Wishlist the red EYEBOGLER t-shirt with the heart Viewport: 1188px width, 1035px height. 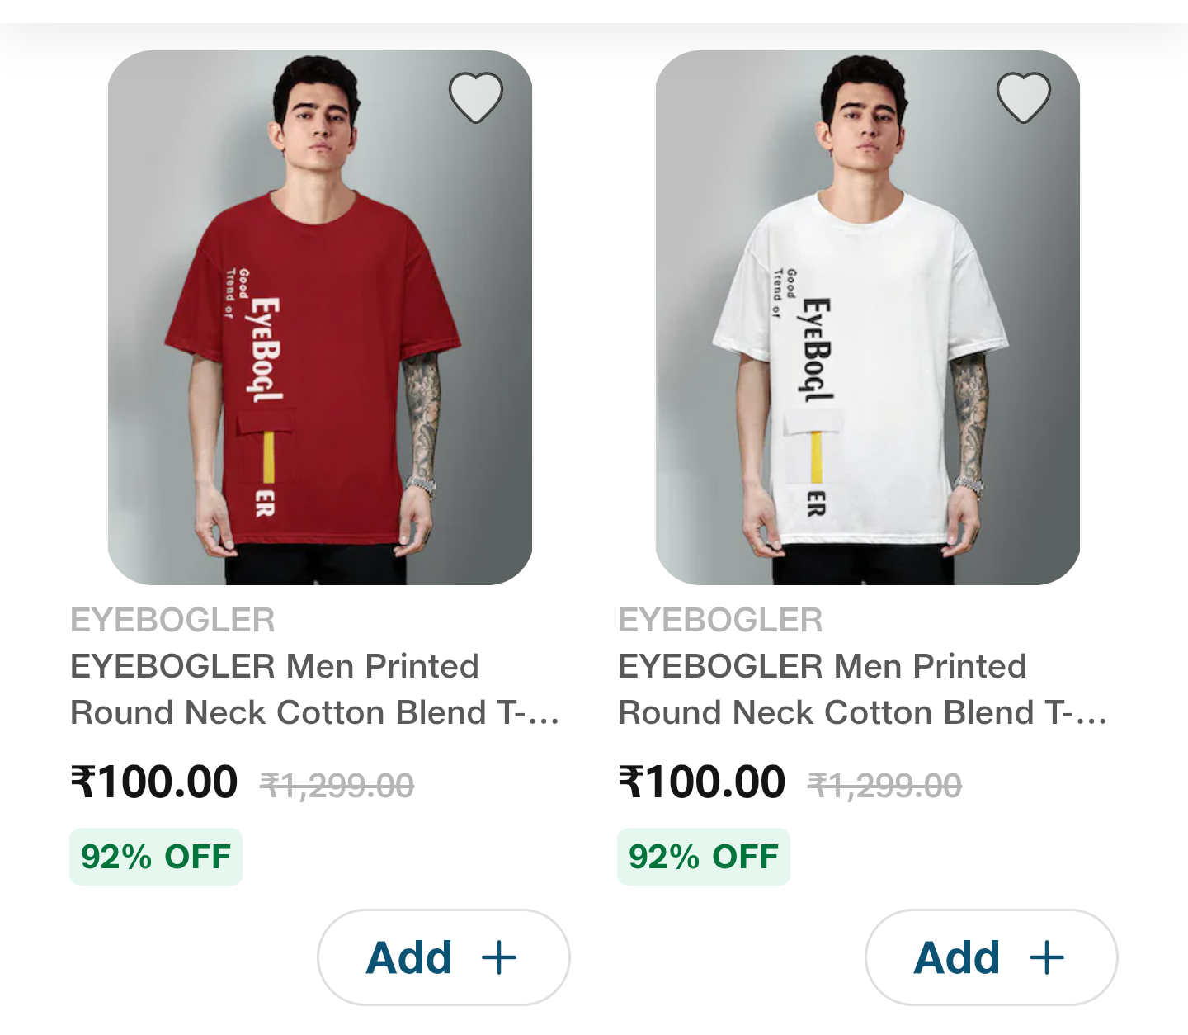(x=476, y=97)
